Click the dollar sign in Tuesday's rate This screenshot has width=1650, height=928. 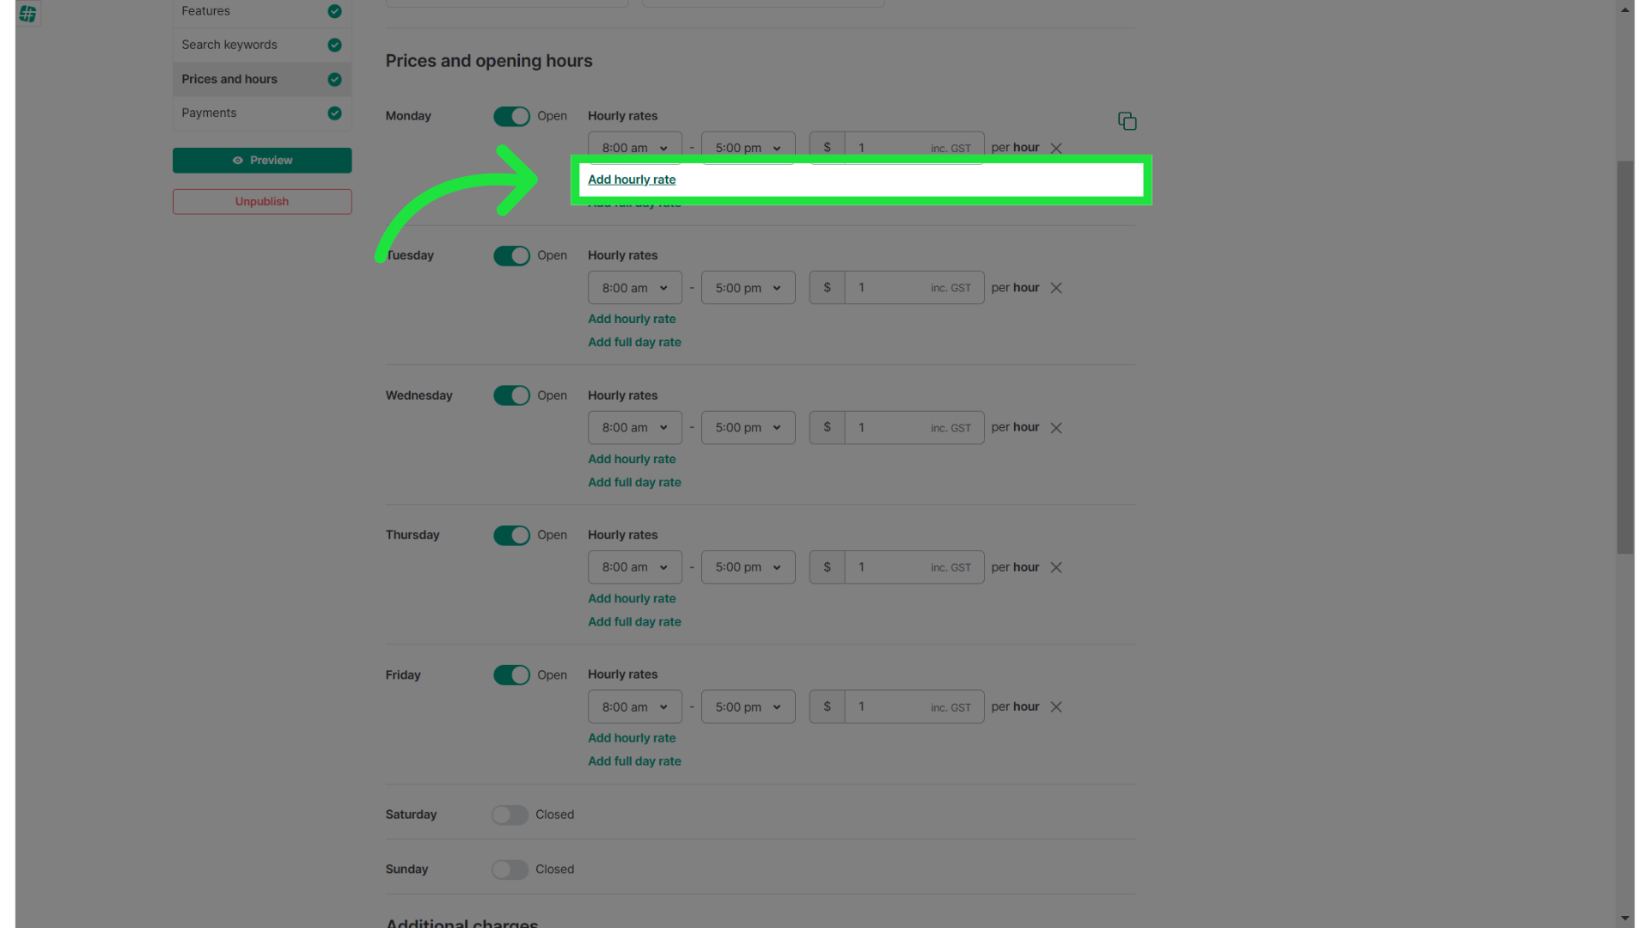(827, 288)
